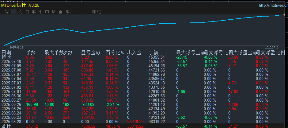
Task: Click the 百分比% column header
Action: (115, 53)
